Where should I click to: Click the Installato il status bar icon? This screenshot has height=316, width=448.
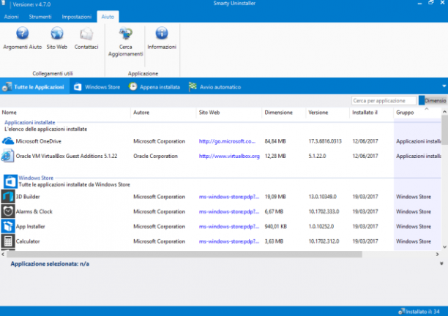(x=401, y=312)
